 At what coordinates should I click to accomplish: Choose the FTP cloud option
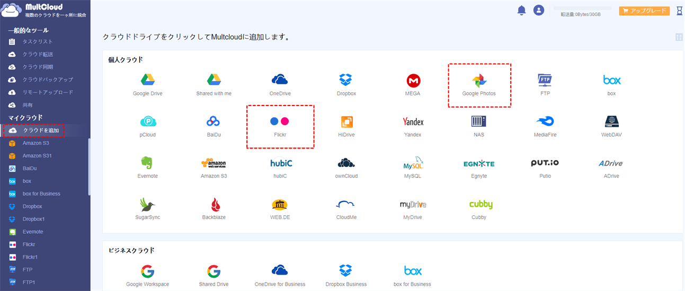click(545, 85)
